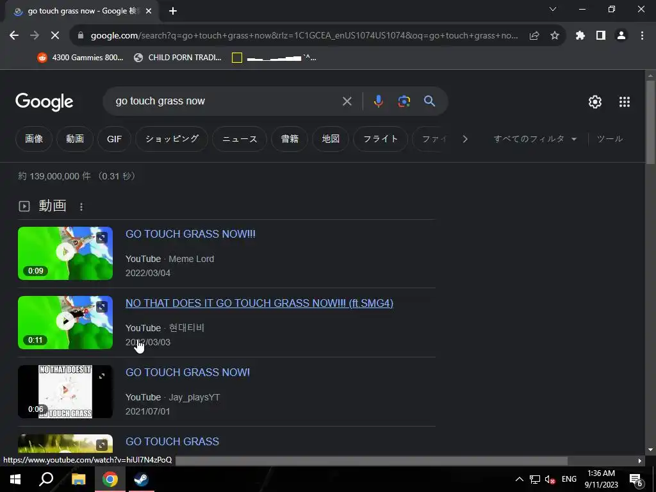Viewport: 656px width, 492px height.
Task: Toggle the Chrome side panel
Action: (601, 36)
